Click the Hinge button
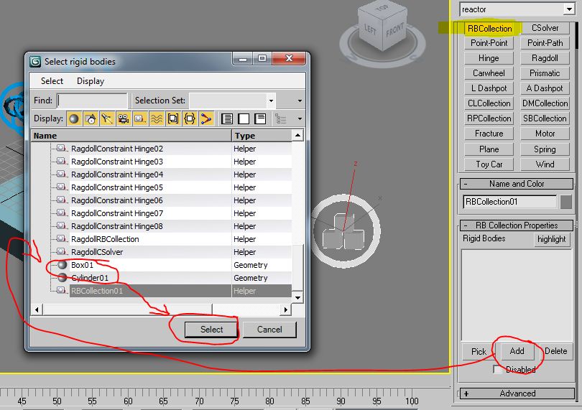This screenshot has width=582, height=410. (489, 58)
